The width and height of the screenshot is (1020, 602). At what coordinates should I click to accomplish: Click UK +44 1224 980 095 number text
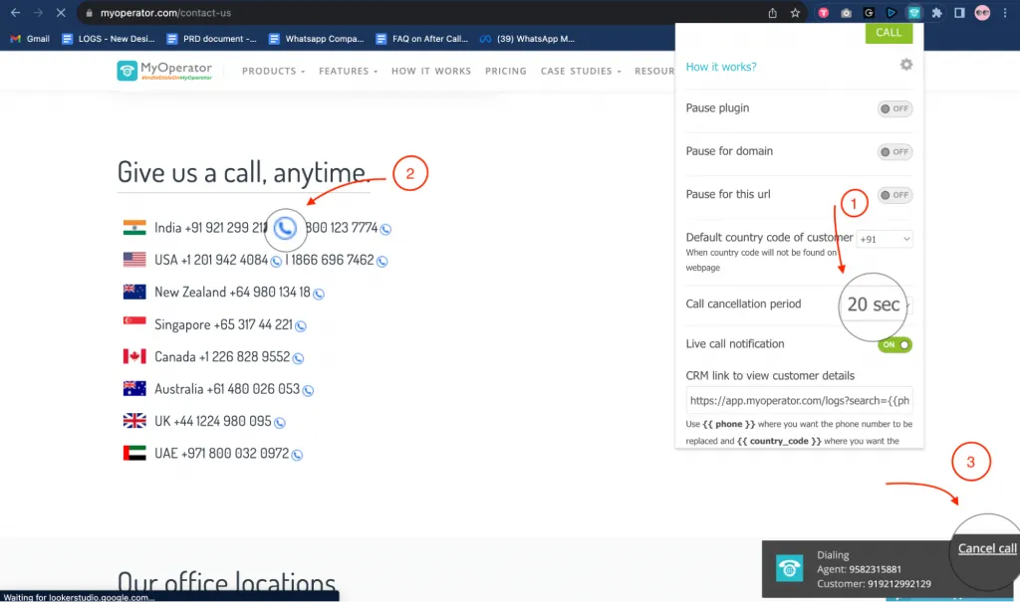(x=213, y=421)
